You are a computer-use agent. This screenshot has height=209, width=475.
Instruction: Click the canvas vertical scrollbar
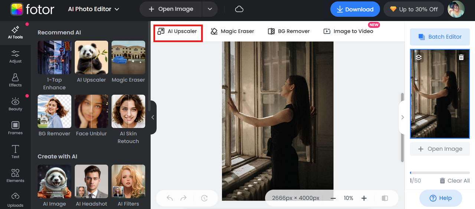point(402,127)
